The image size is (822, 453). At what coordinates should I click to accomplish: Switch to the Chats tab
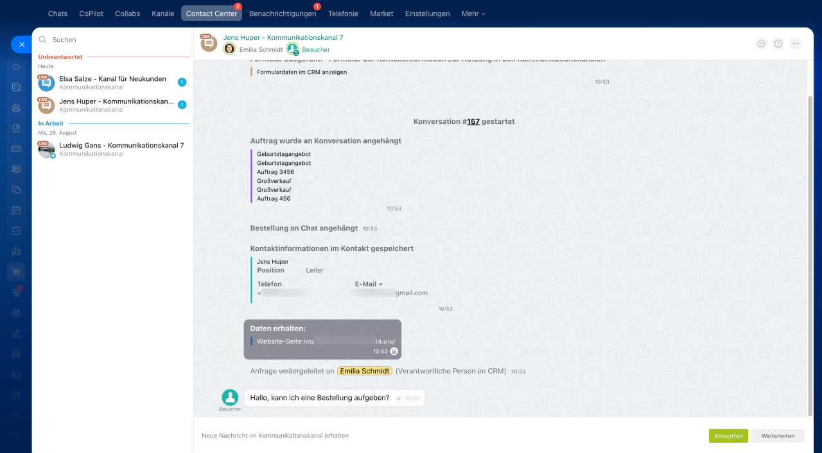(x=58, y=13)
